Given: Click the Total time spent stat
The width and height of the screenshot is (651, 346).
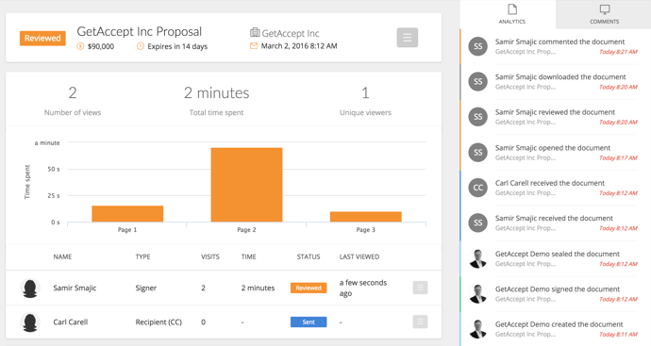Looking at the screenshot, I should click(x=216, y=101).
